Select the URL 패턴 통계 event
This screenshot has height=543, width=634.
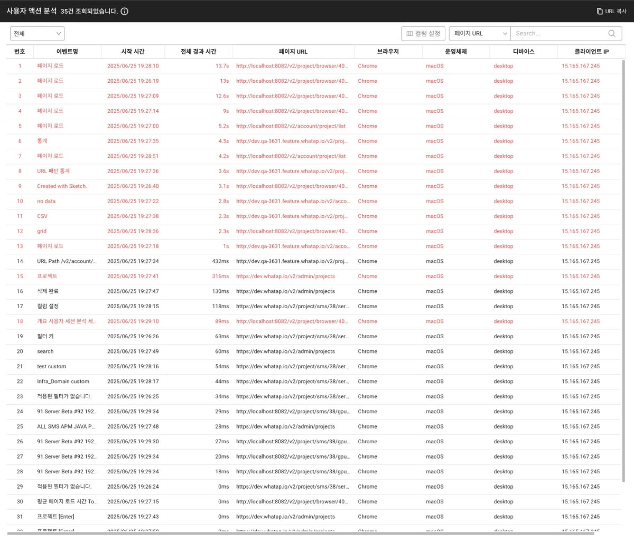[53, 172]
